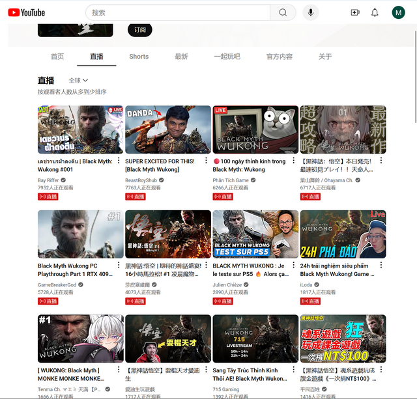The height and width of the screenshot is (399, 417).
Task: Switch to the Shorts tab
Action: click(139, 57)
